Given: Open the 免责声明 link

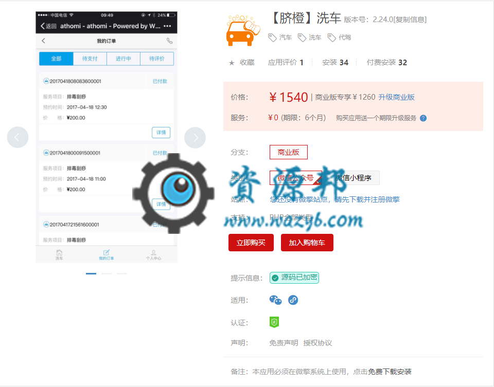Looking at the screenshot, I should (x=284, y=343).
